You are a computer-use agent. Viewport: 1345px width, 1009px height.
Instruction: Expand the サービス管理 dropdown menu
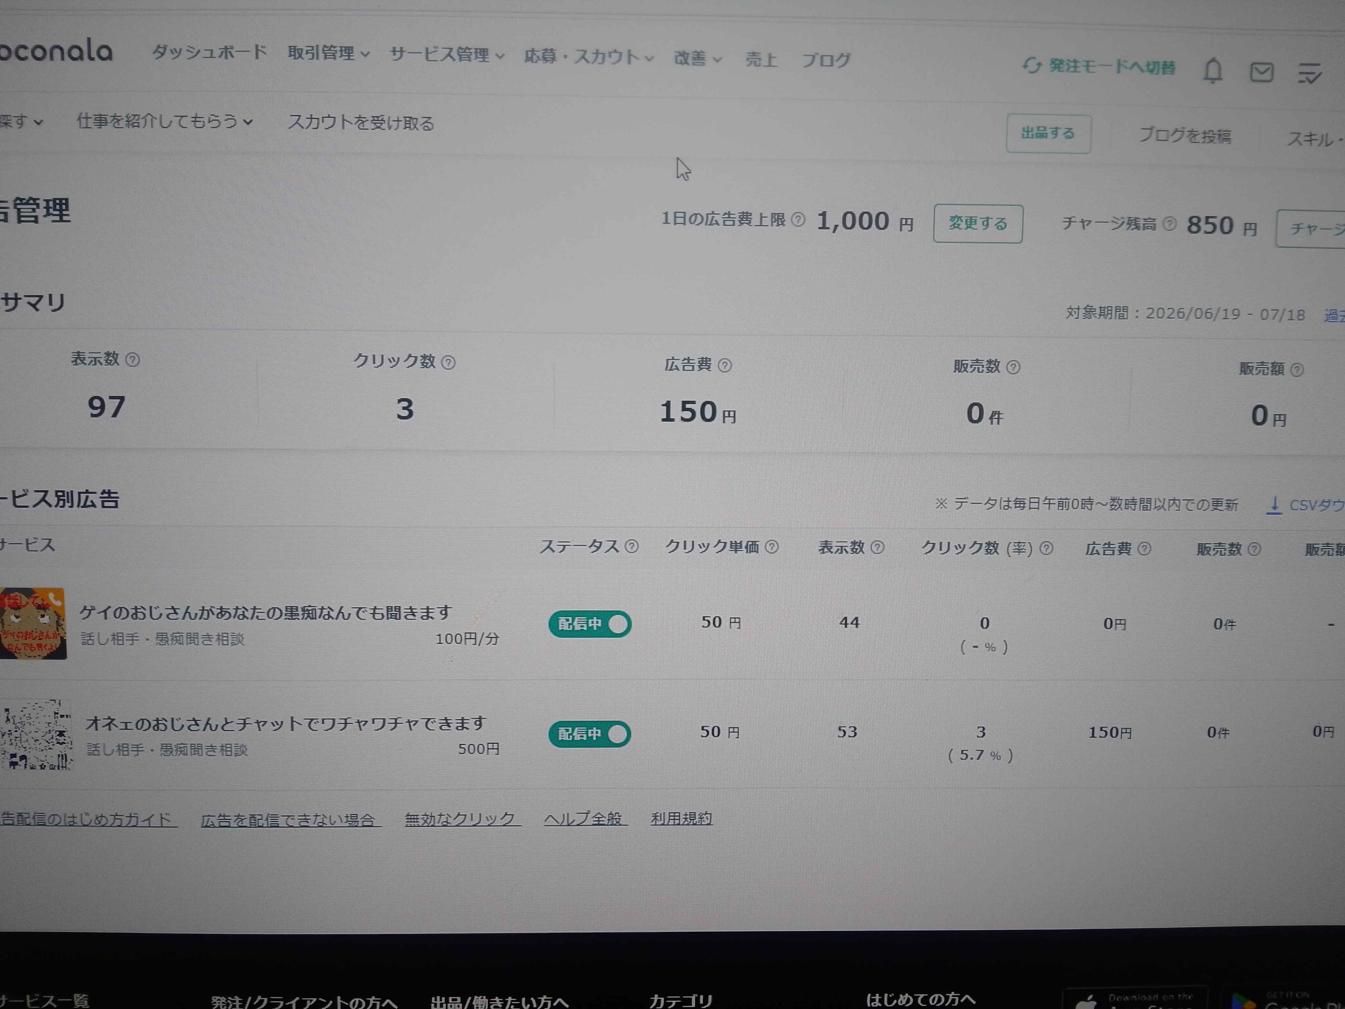pos(447,55)
